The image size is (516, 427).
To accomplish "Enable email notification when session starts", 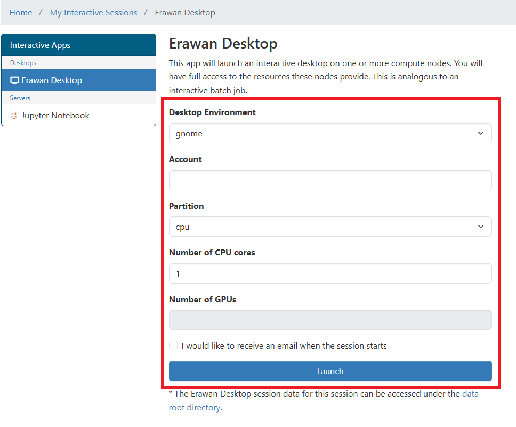I will click(173, 345).
